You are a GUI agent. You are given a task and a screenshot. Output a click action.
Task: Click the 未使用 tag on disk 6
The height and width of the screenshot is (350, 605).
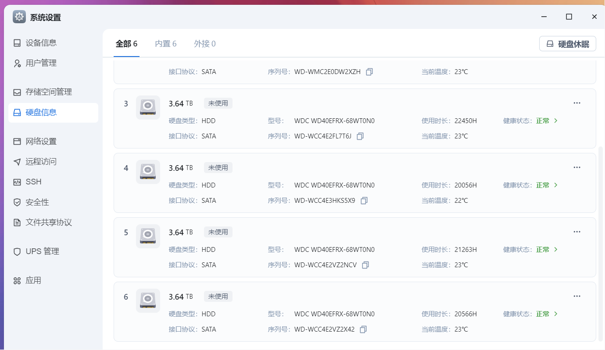[218, 297]
